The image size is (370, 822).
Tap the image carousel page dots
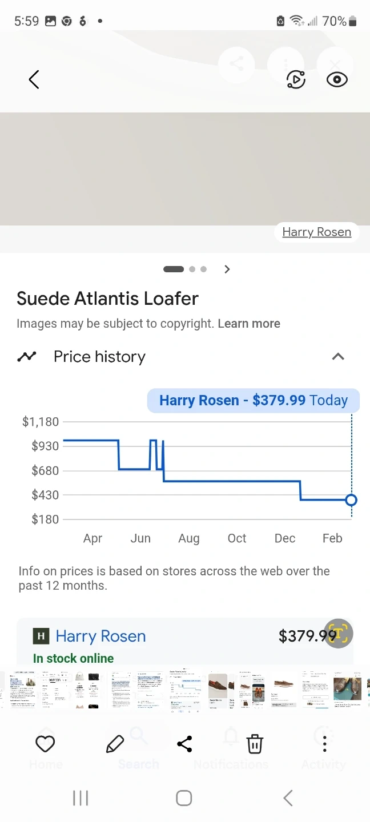[185, 269]
